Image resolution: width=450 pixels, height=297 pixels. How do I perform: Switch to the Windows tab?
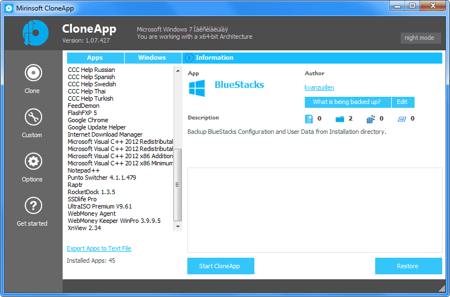pyautogui.click(x=152, y=58)
